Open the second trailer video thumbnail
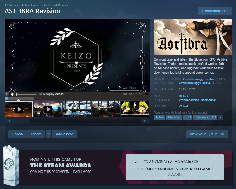This screenshot has width=236, height=189. [48, 109]
